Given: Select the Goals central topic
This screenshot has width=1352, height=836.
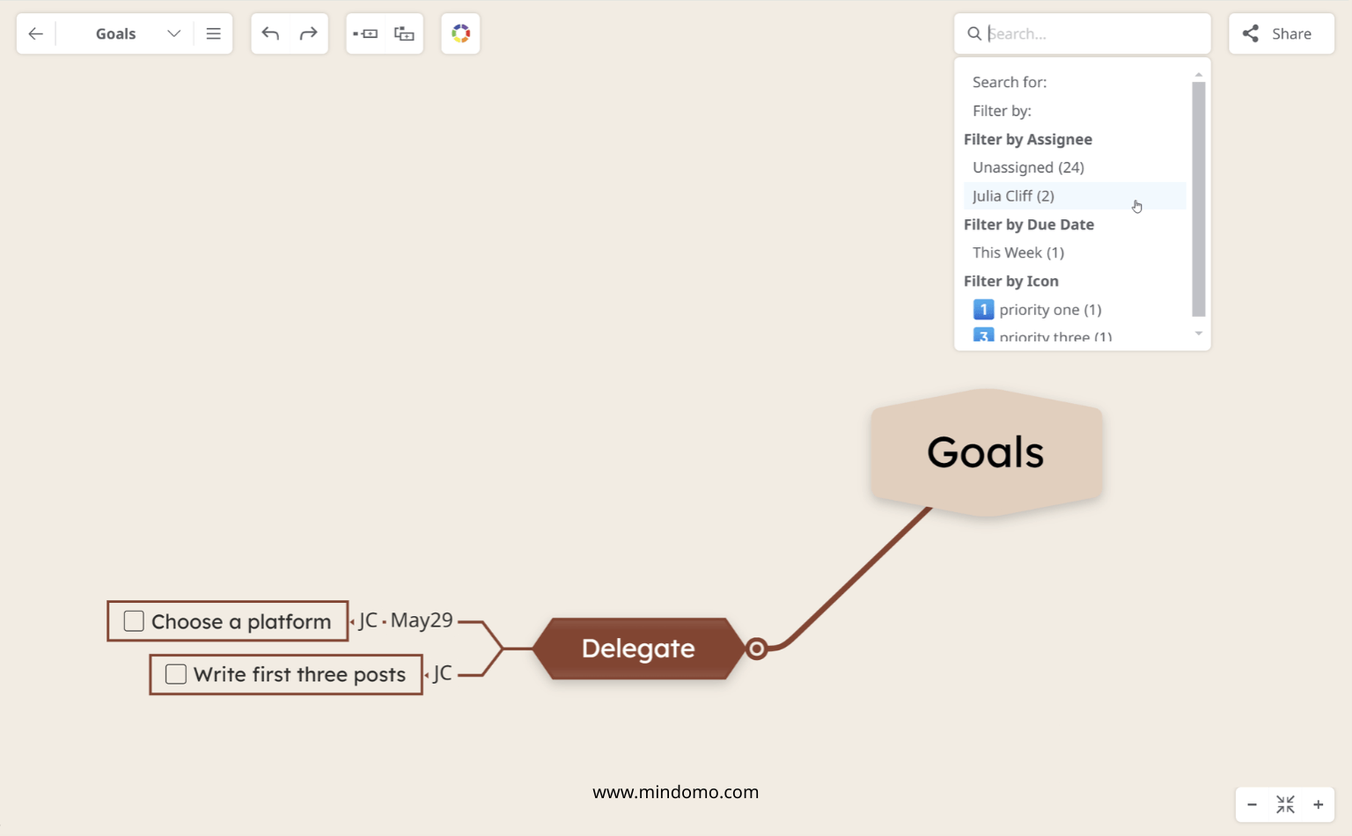Looking at the screenshot, I should point(986,452).
